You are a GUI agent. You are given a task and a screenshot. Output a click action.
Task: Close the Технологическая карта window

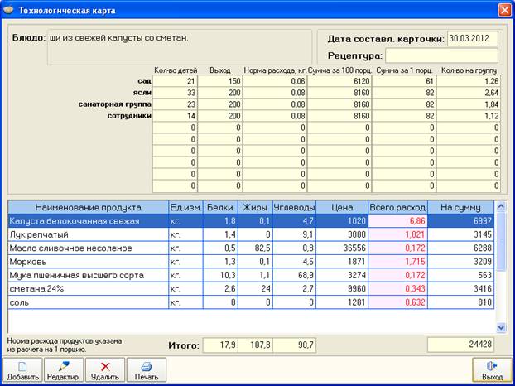[504, 10]
